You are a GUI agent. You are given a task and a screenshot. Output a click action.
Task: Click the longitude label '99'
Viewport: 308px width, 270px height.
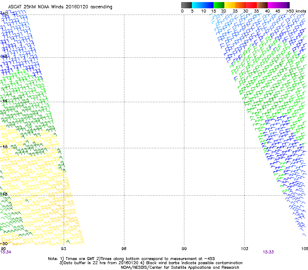tap(184, 249)
